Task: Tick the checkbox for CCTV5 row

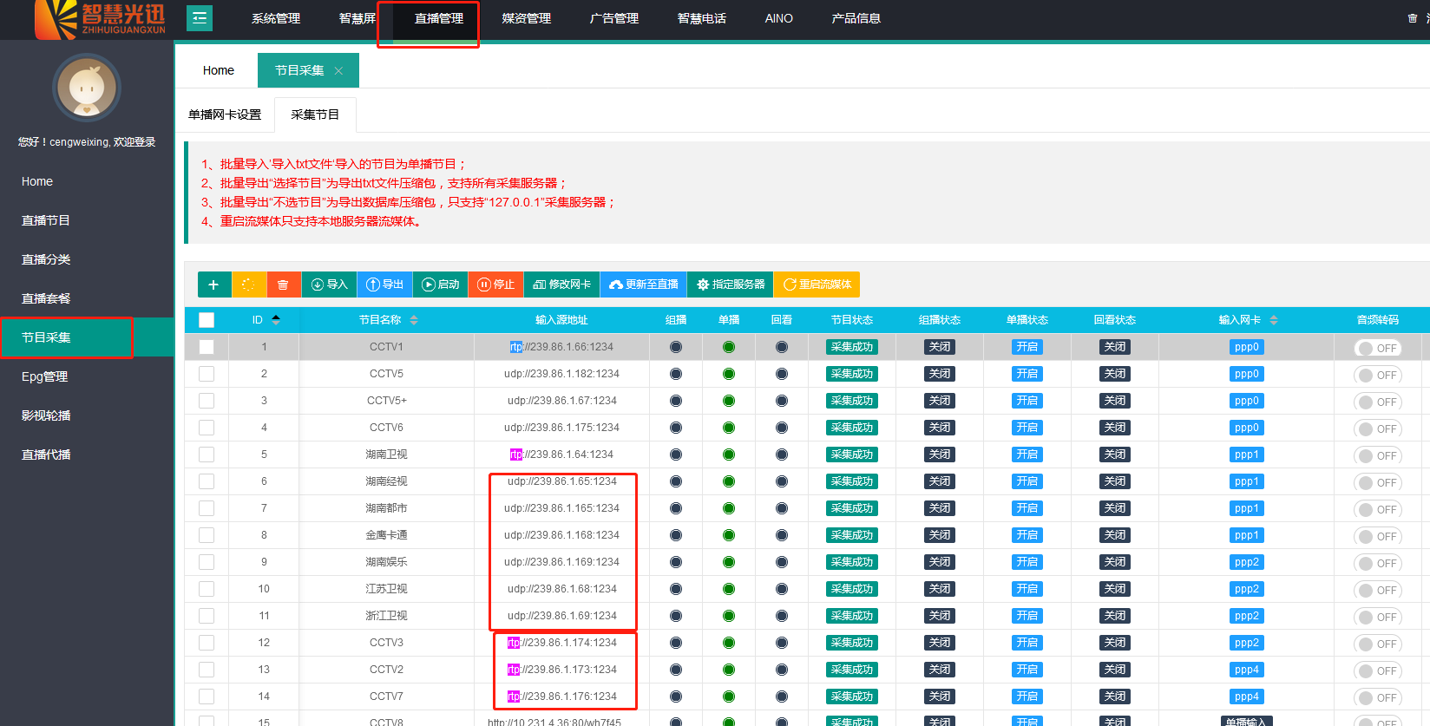Action: 207,374
